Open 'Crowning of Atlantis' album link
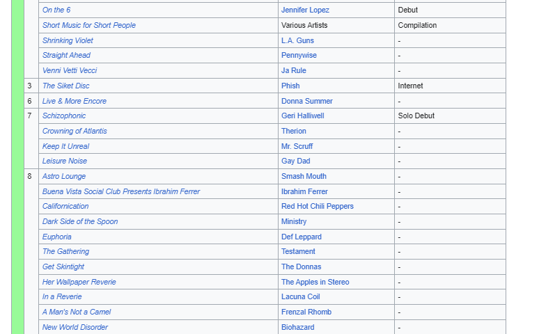The image size is (539, 334). [75, 132]
